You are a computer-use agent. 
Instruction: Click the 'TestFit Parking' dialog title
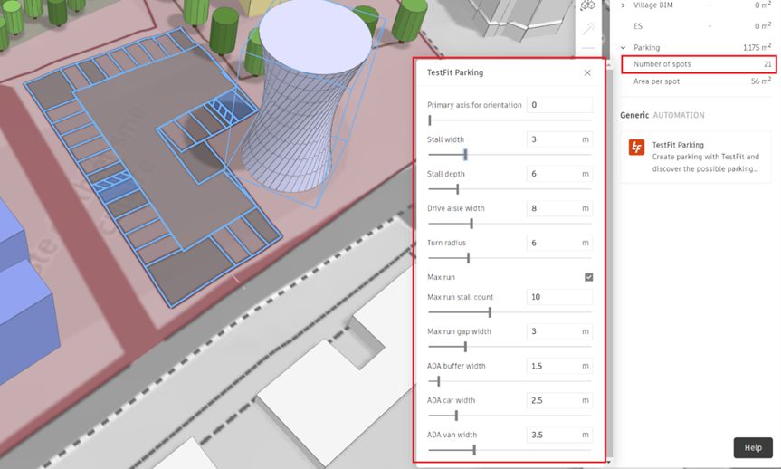tap(454, 72)
